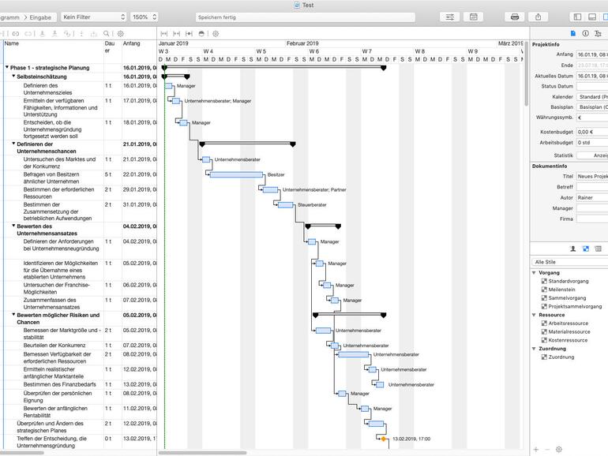The width and height of the screenshot is (608, 456).
Task: Toggle the left sidebar panel button
Action: point(577,17)
